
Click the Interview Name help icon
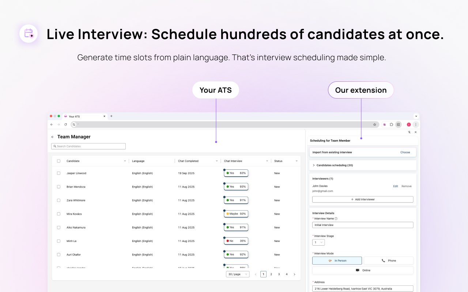tap(336, 219)
